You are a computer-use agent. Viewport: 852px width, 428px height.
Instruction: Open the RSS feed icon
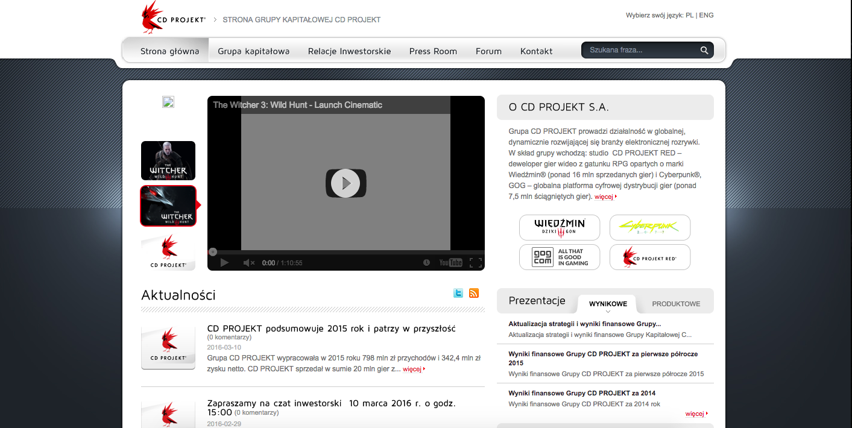[474, 293]
